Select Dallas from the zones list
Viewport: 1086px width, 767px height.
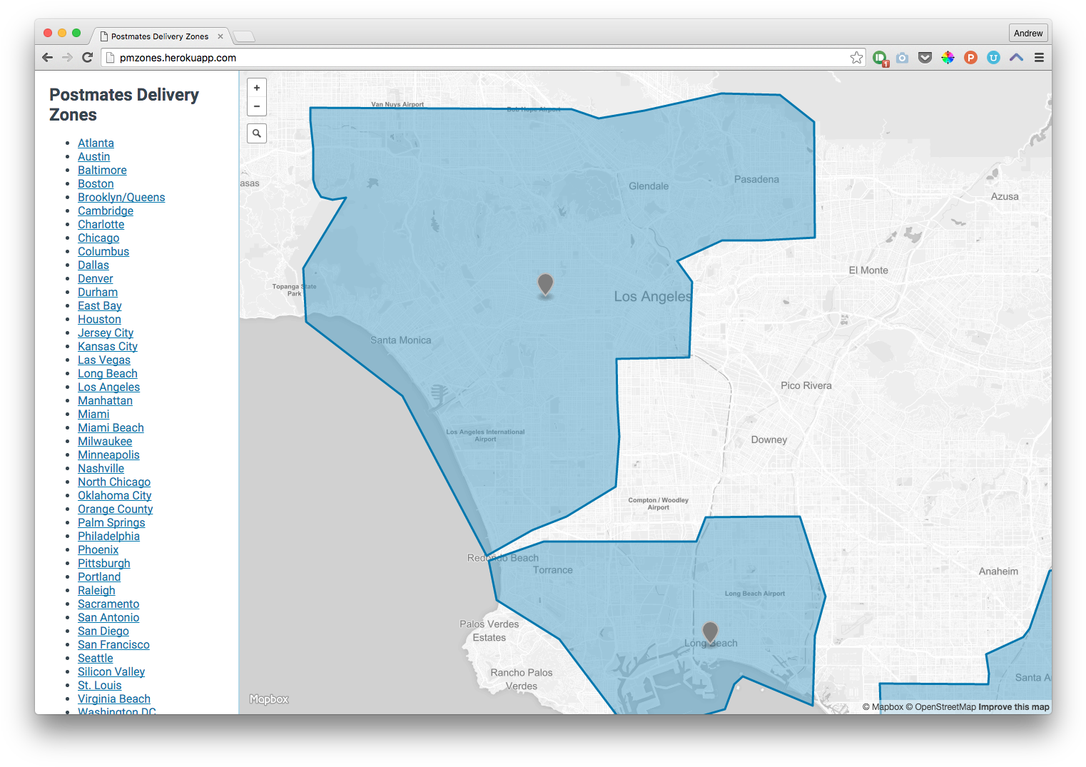pos(93,265)
